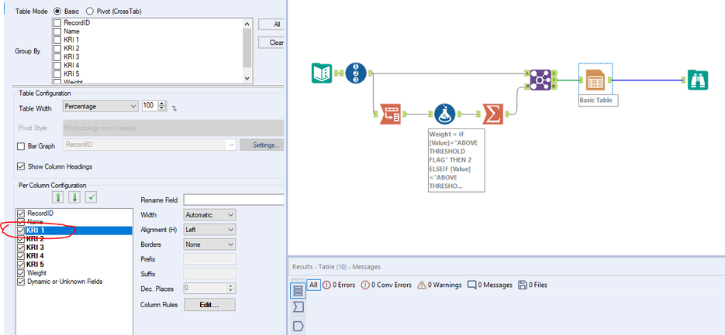This screenshot has height=335, width=725.
Task: Move selected column up with green arrow
Action: click(58, 197)
